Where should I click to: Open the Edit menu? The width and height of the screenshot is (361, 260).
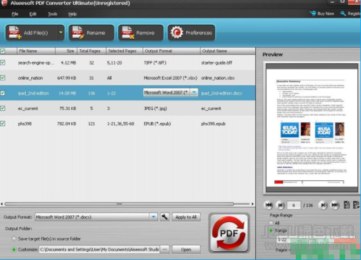coord(33,14)
